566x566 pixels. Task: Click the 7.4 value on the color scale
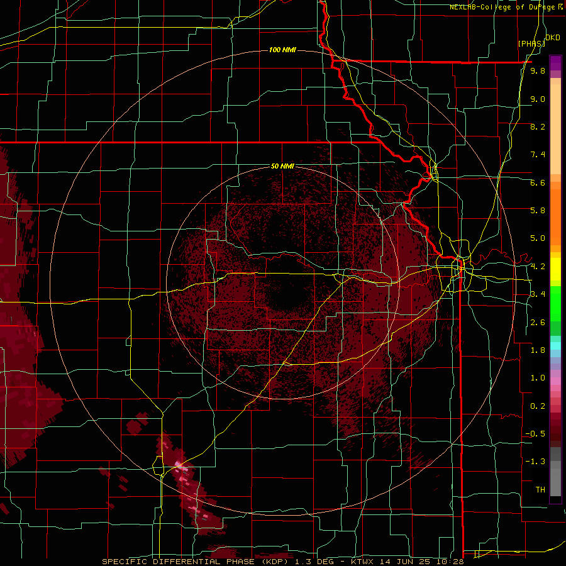(x=538, y=155)
